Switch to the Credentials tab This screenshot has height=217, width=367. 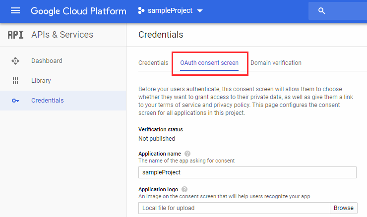click(153, 62)
